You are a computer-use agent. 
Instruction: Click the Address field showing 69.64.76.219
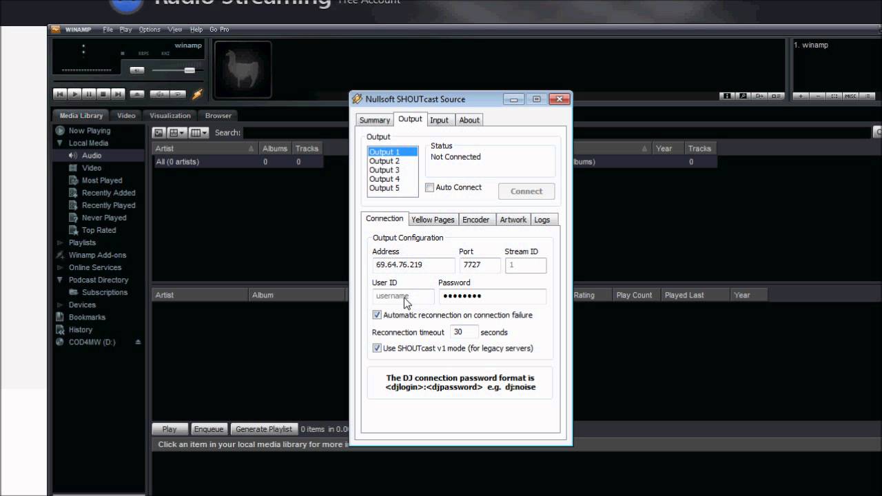413,265
